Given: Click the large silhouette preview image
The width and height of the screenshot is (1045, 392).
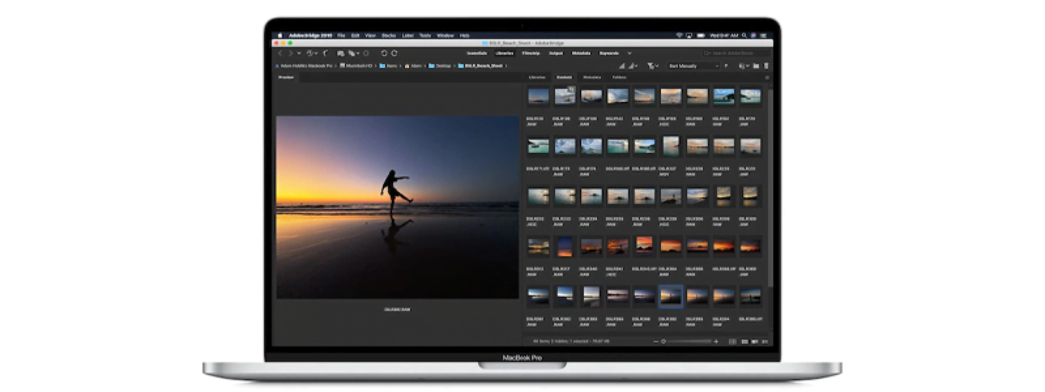Looking at the screenshot, I should 397,207.
